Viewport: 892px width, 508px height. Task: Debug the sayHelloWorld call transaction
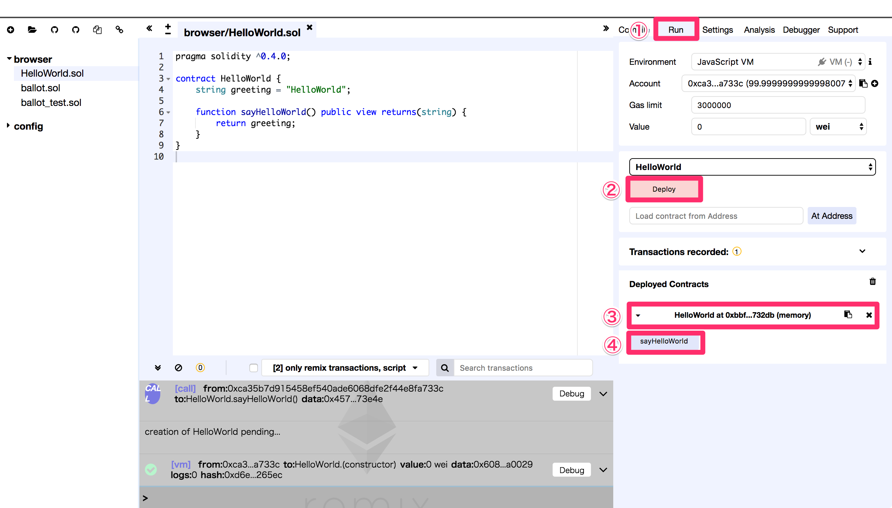pos(571,394)
